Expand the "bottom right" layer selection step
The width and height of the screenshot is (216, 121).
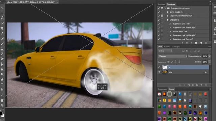[x=170, y=28]
